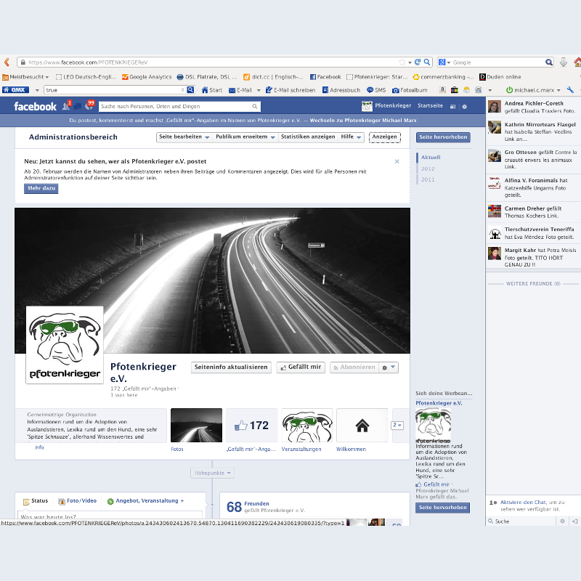Click Wechseln zu Pfotenkrieger Michael Marx link
The width and height of the screenshot is (581, 581).
pos(363,121)
